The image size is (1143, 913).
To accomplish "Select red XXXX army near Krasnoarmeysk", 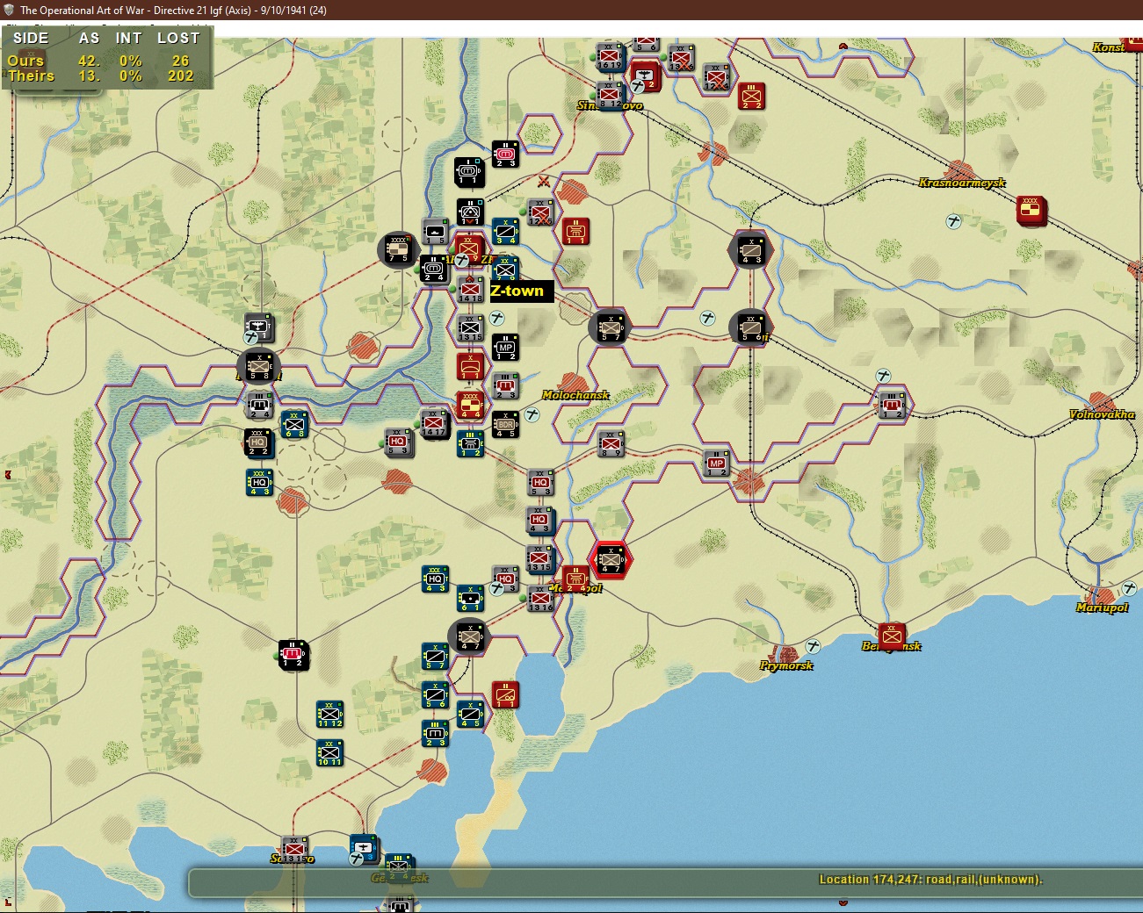I will click(1031, 210).
